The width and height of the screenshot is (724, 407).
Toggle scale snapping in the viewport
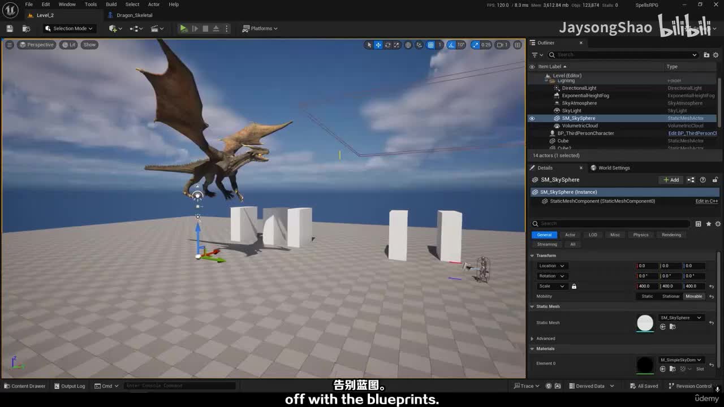tap(476, 45)
